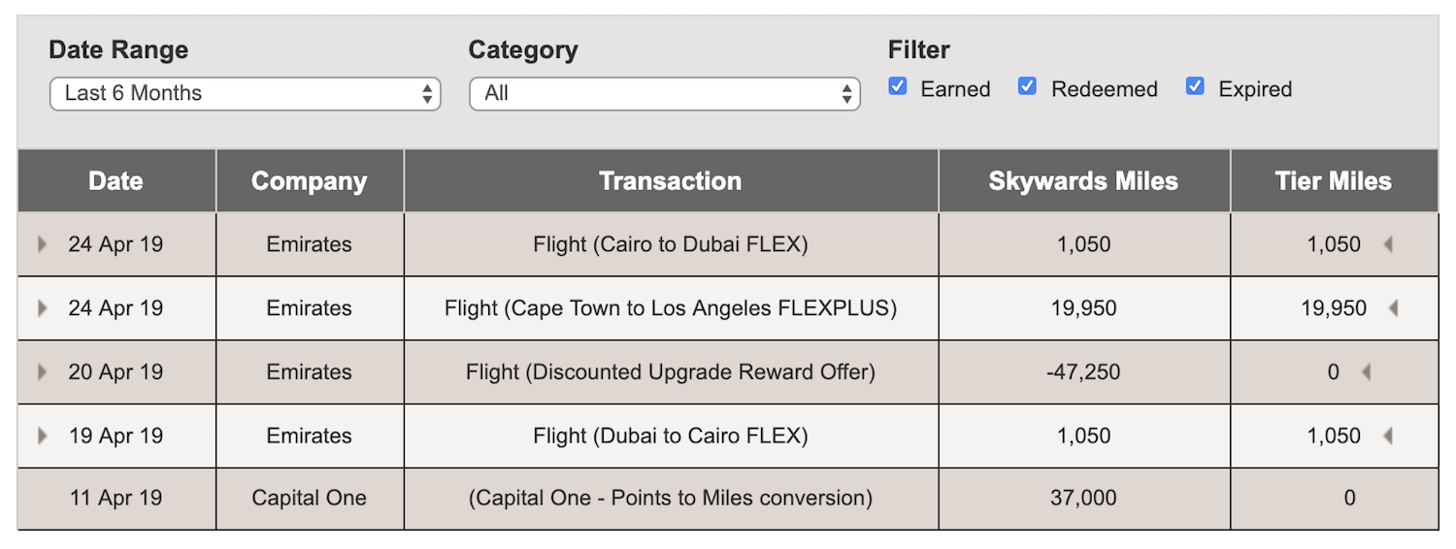Expand the Discounted Upgrade Reward Offer row
Viewport: 1456px width, 549px height.
click(42, 372)
